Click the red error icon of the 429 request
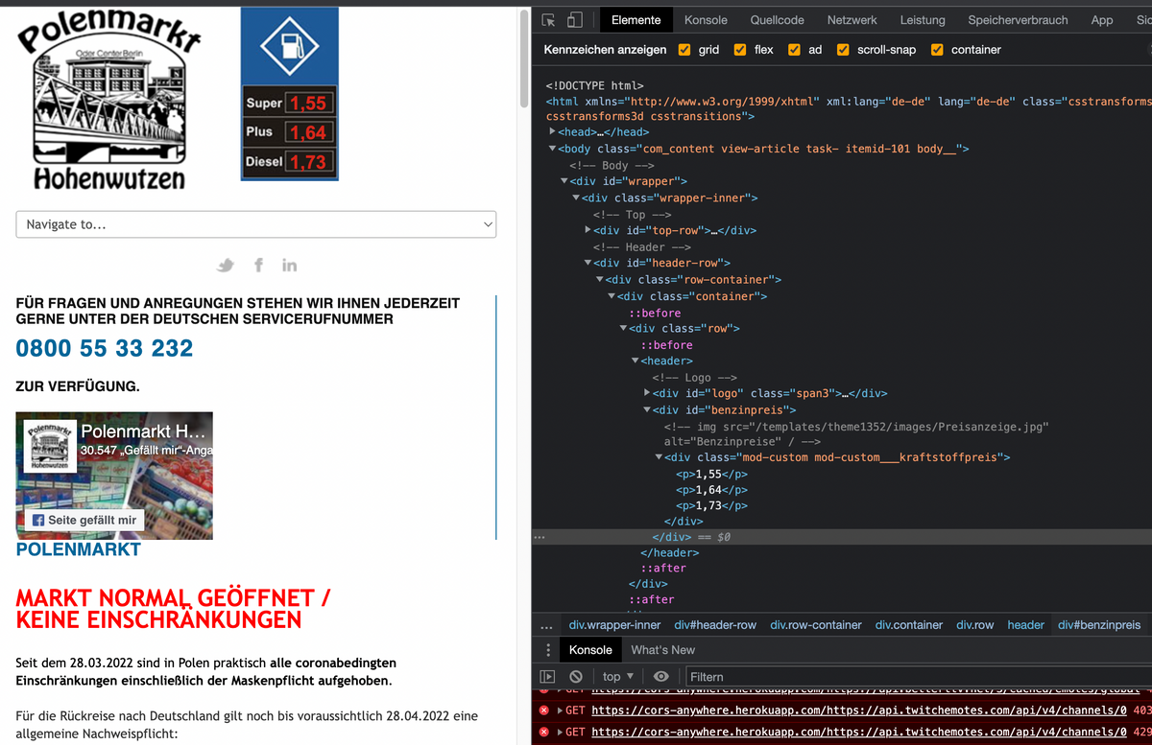Viewport: 1152px width, 745px height. [544, 732]
